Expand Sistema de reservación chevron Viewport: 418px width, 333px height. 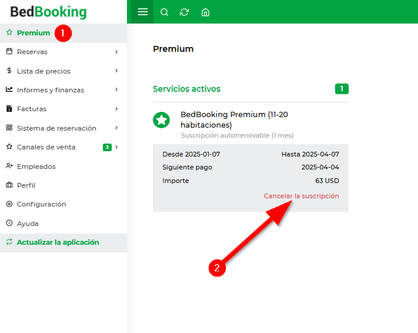[116, 128]
